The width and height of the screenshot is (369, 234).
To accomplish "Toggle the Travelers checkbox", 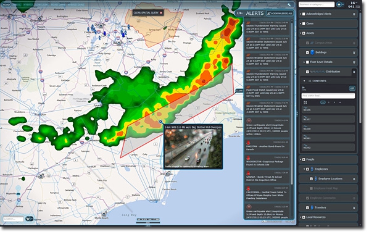I will [307, 207].
